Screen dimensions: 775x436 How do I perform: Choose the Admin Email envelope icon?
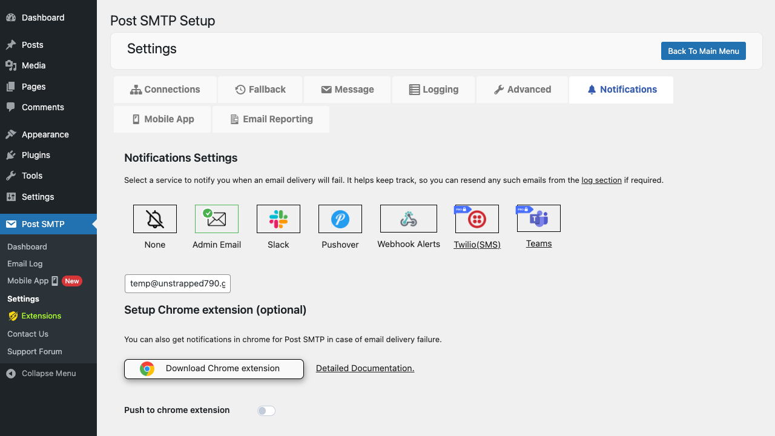tap(217, 219)
